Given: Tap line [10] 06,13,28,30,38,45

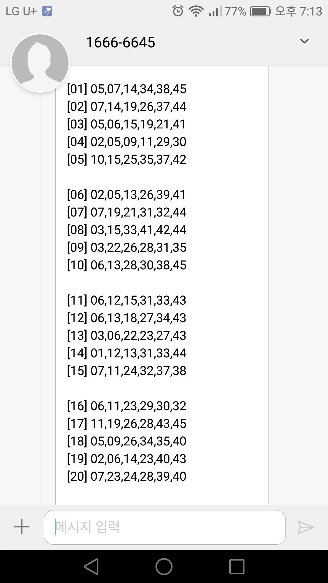Looking at the screenshot, I should coord(126,265).
